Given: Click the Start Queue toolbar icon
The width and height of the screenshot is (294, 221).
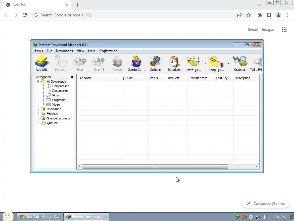Looking at the screenshot, I should coord(193,63).
